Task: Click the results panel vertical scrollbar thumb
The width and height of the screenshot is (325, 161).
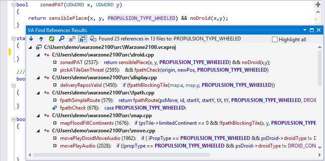Action: click(320, 68)
